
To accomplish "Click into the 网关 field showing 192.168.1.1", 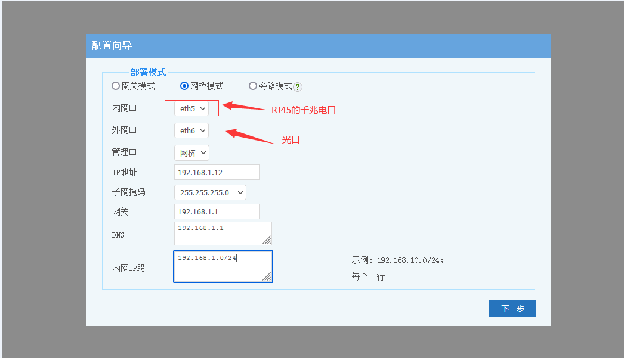I will [x=217, y=211].
